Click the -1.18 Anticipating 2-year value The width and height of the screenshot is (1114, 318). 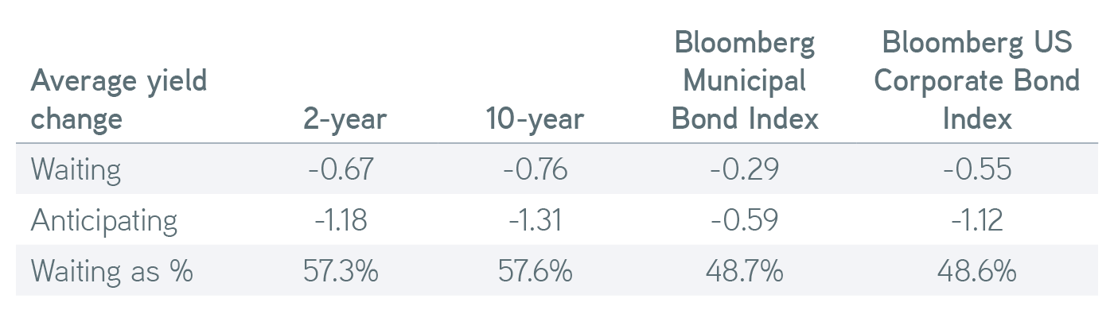click(x=341, y=220)
